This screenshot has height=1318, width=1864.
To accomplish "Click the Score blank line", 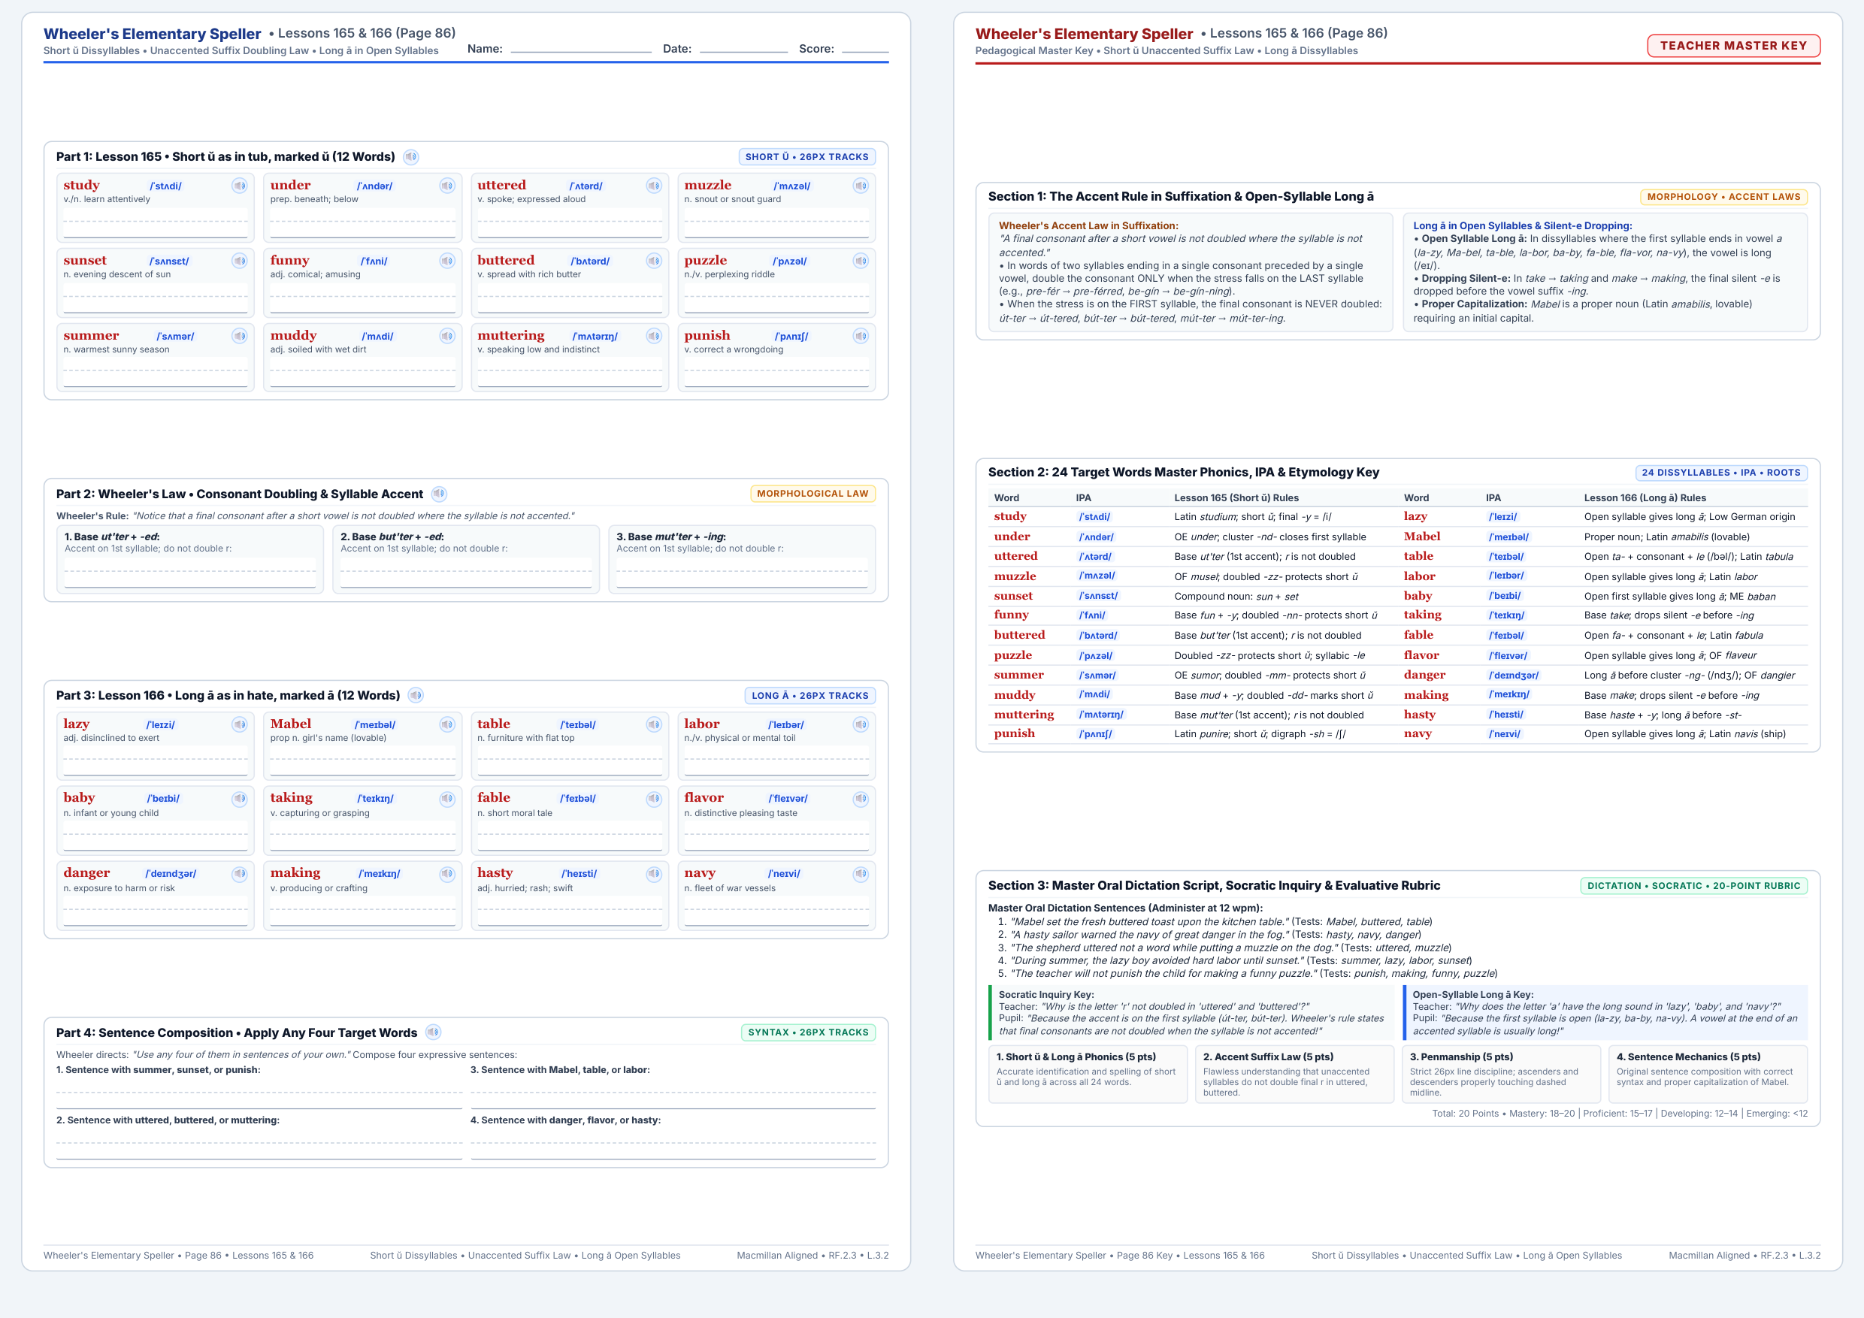I will point(865,49).
